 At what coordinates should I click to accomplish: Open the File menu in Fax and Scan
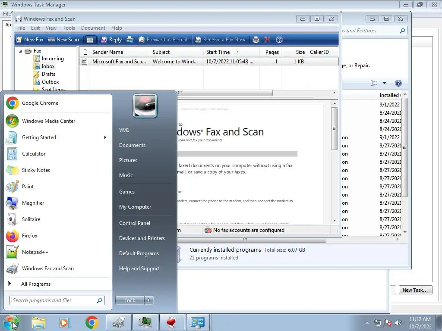21,28
